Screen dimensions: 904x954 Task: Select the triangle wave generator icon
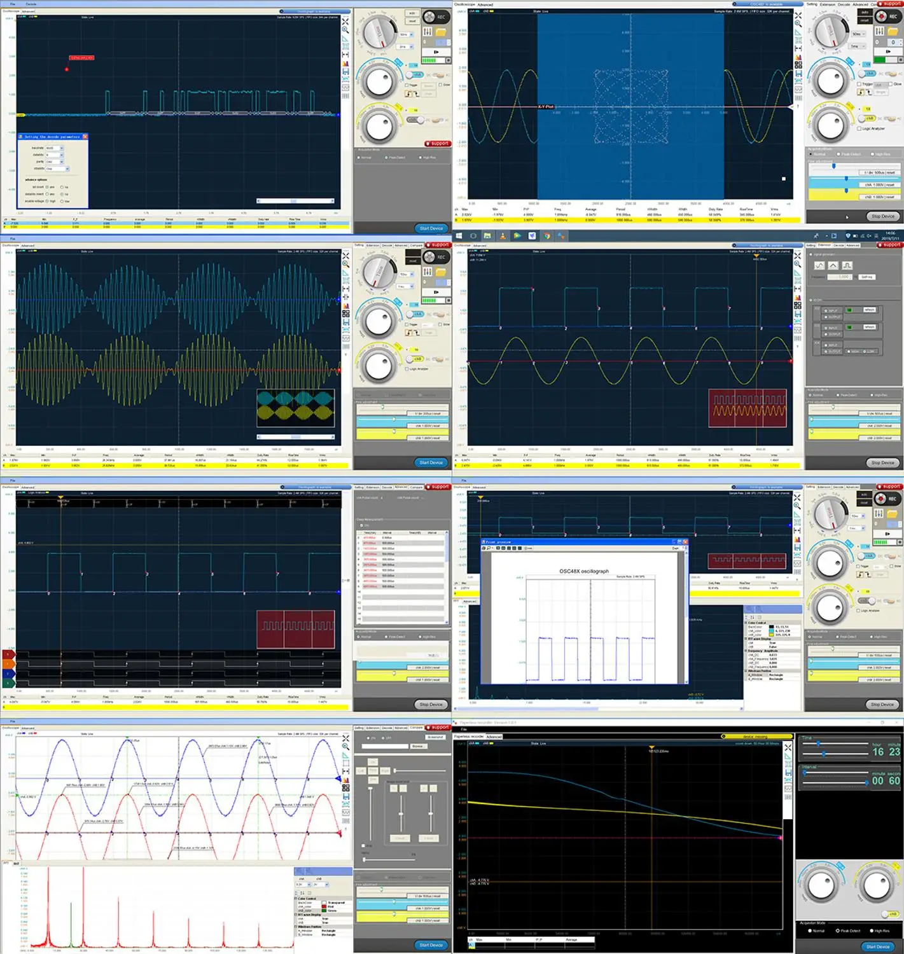(x=833, y=265)
